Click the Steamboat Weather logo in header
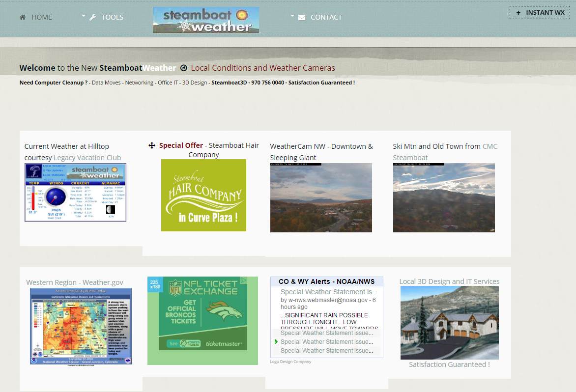 click(x=206, y=20)
